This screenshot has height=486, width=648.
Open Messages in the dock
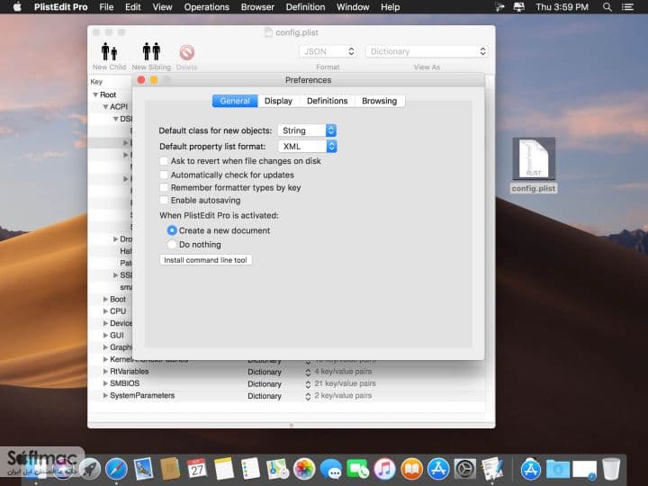pos(331,469)
